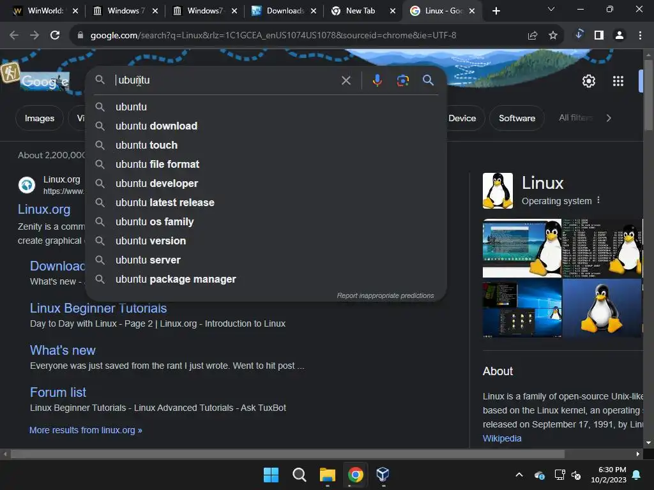Close the New Tab tab

393,11
